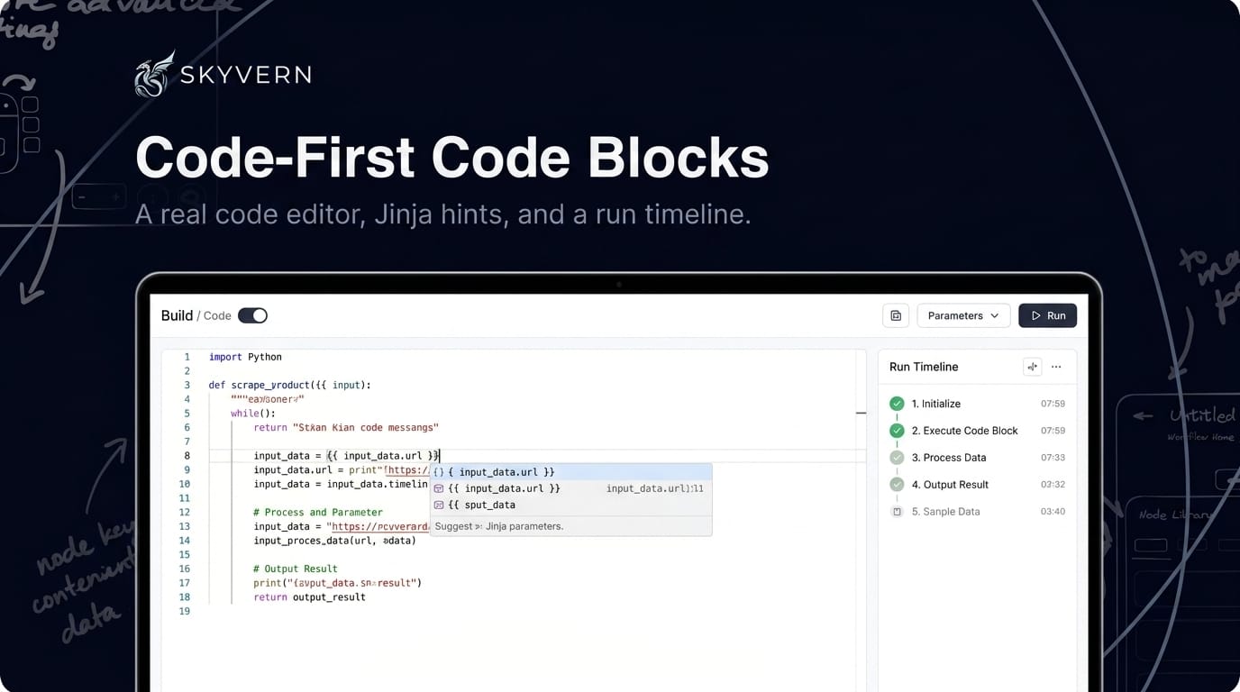Image resolution: width=1240 pixels, height=692 pixels.
Task: Select the '{{ sput_data' suggestion
Action: point(571,505)
